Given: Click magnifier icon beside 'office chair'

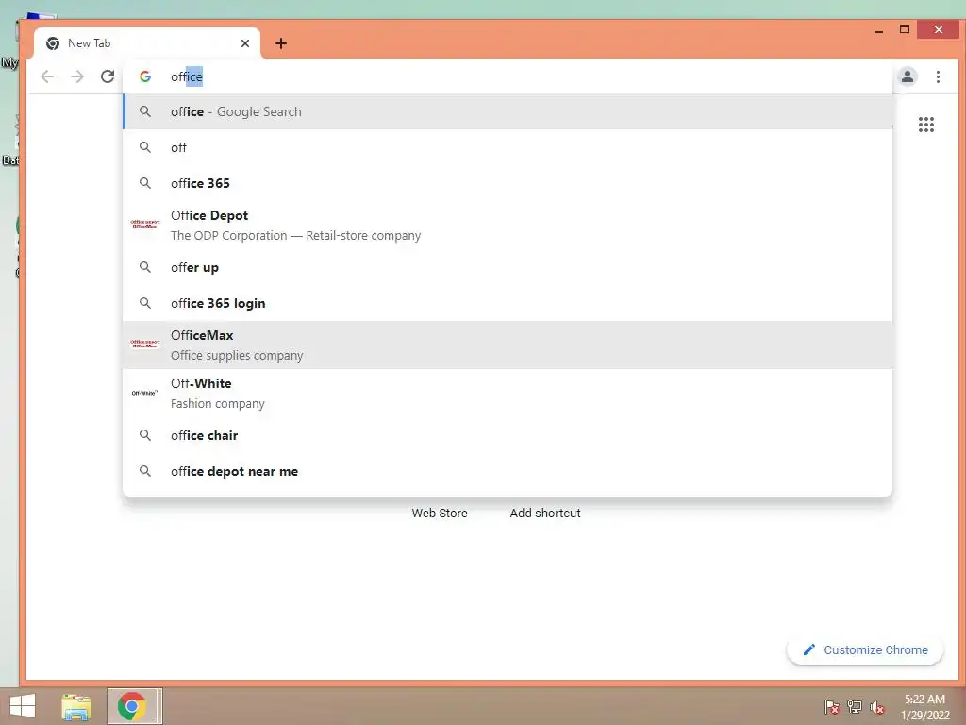Looking at the screenshot, I should [144, 434].
